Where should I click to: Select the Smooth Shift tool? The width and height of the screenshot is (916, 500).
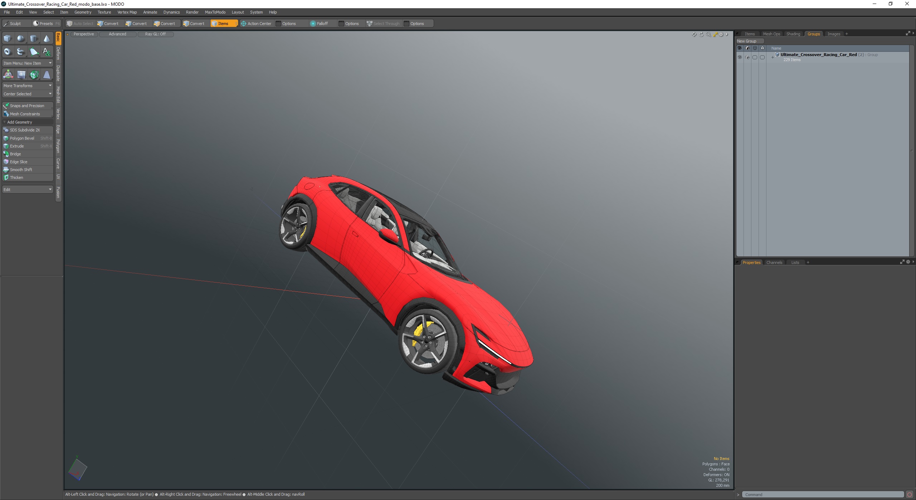(28, 170)
